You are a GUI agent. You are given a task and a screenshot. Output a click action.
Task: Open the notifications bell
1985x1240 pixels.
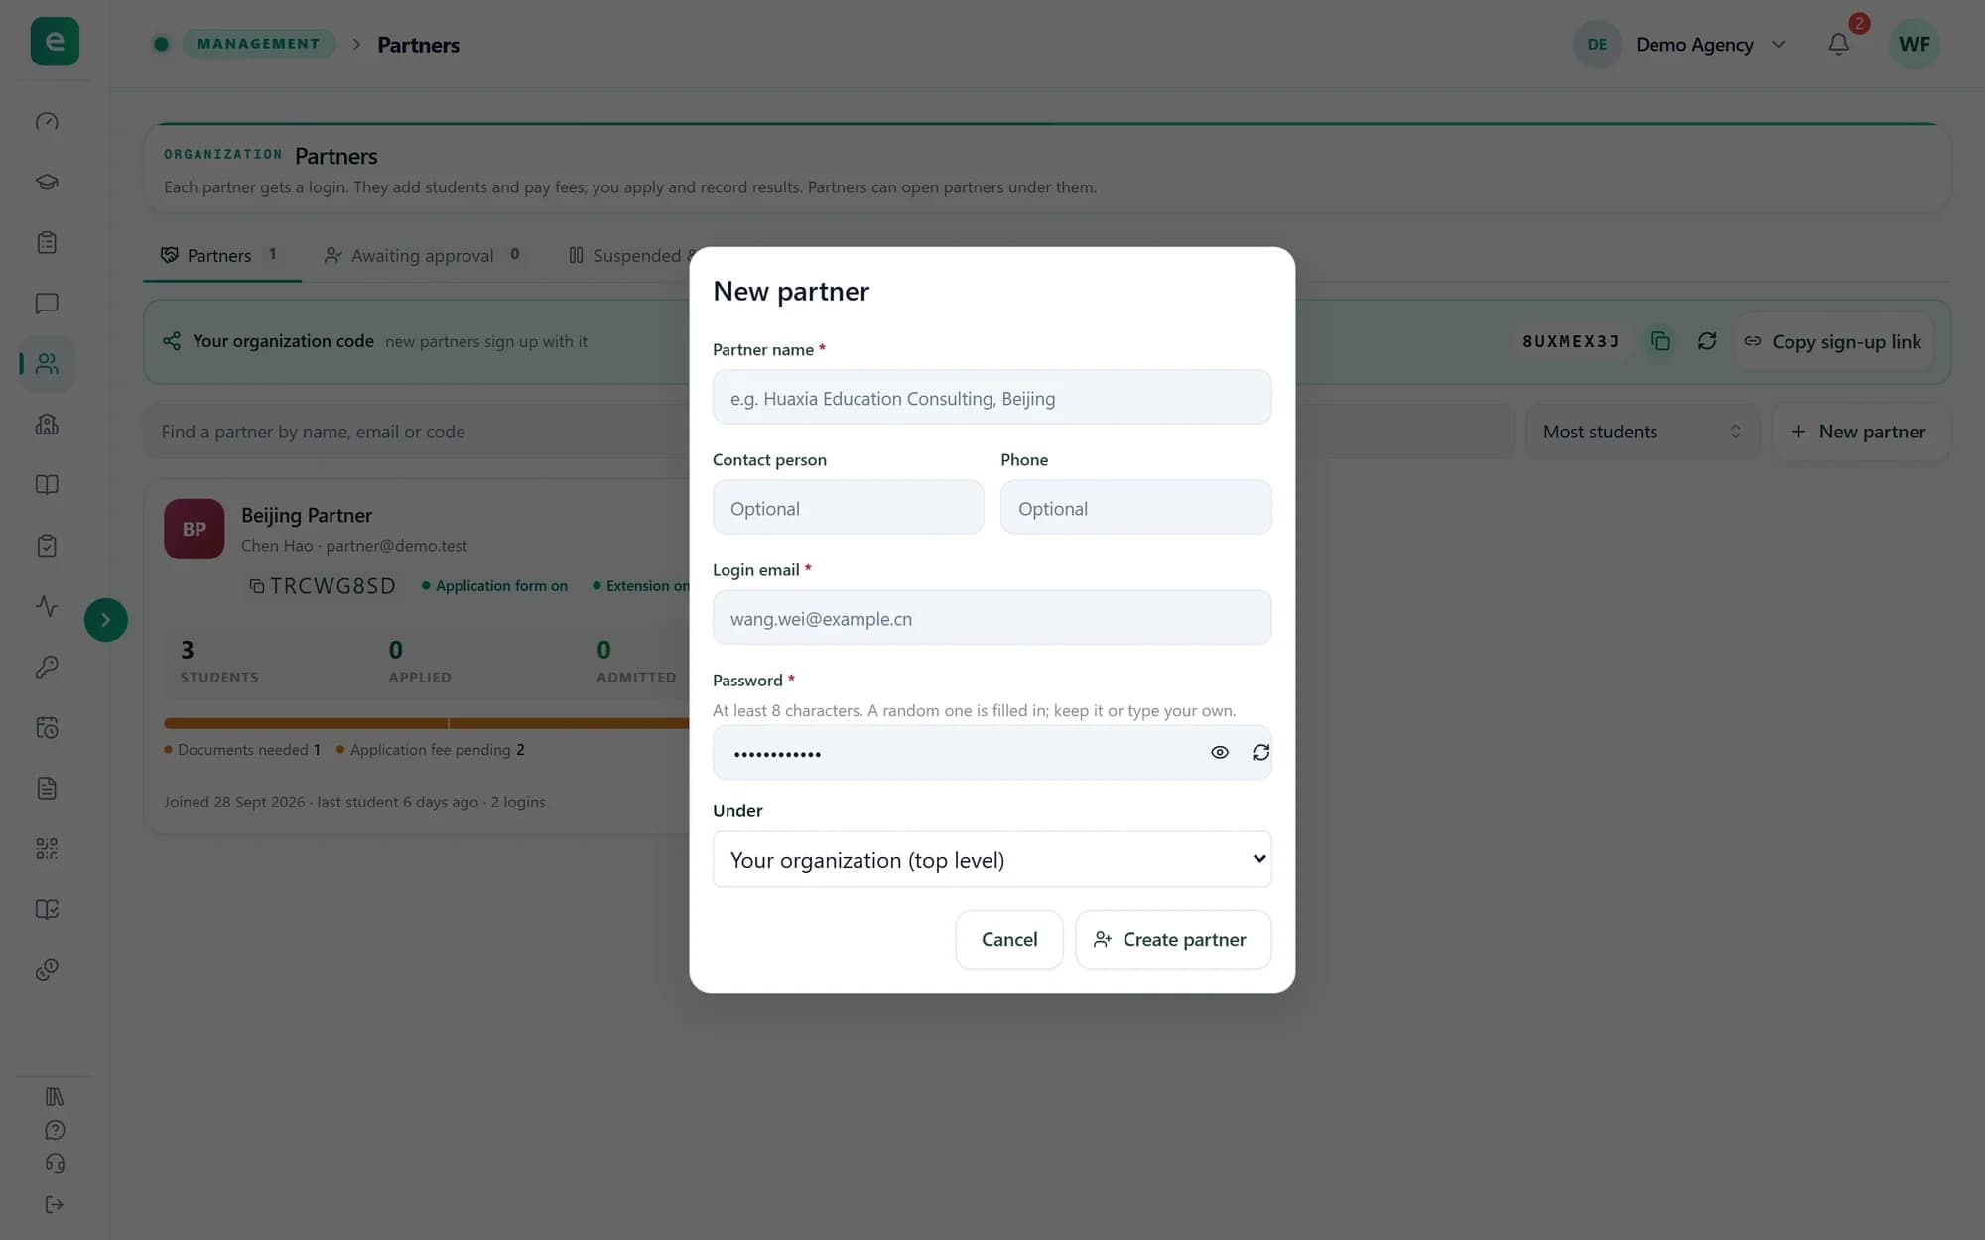(x=1838, y=45)
